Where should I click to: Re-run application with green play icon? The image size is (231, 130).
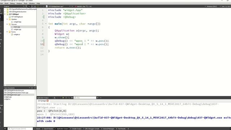[63, 98]
